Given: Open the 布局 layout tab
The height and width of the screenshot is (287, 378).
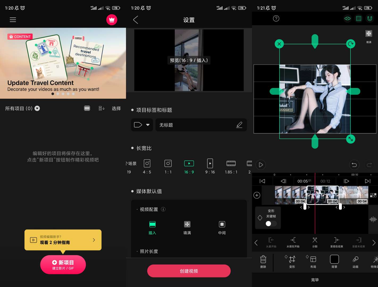Looking at the screenshot, I should (x=313, y=262).
